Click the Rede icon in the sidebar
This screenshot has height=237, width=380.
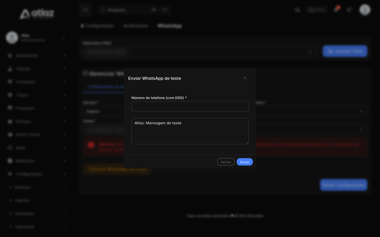click(10, 148)
